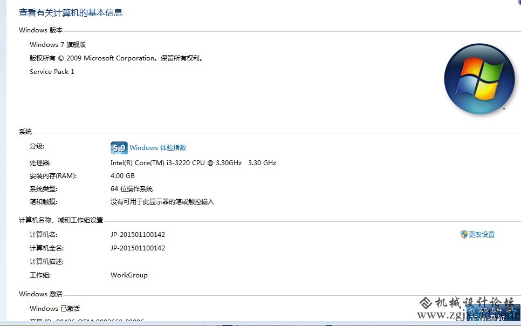The image size is (521, 326).
Task: Click the 工作组 label
Action: tap(40, 275)
